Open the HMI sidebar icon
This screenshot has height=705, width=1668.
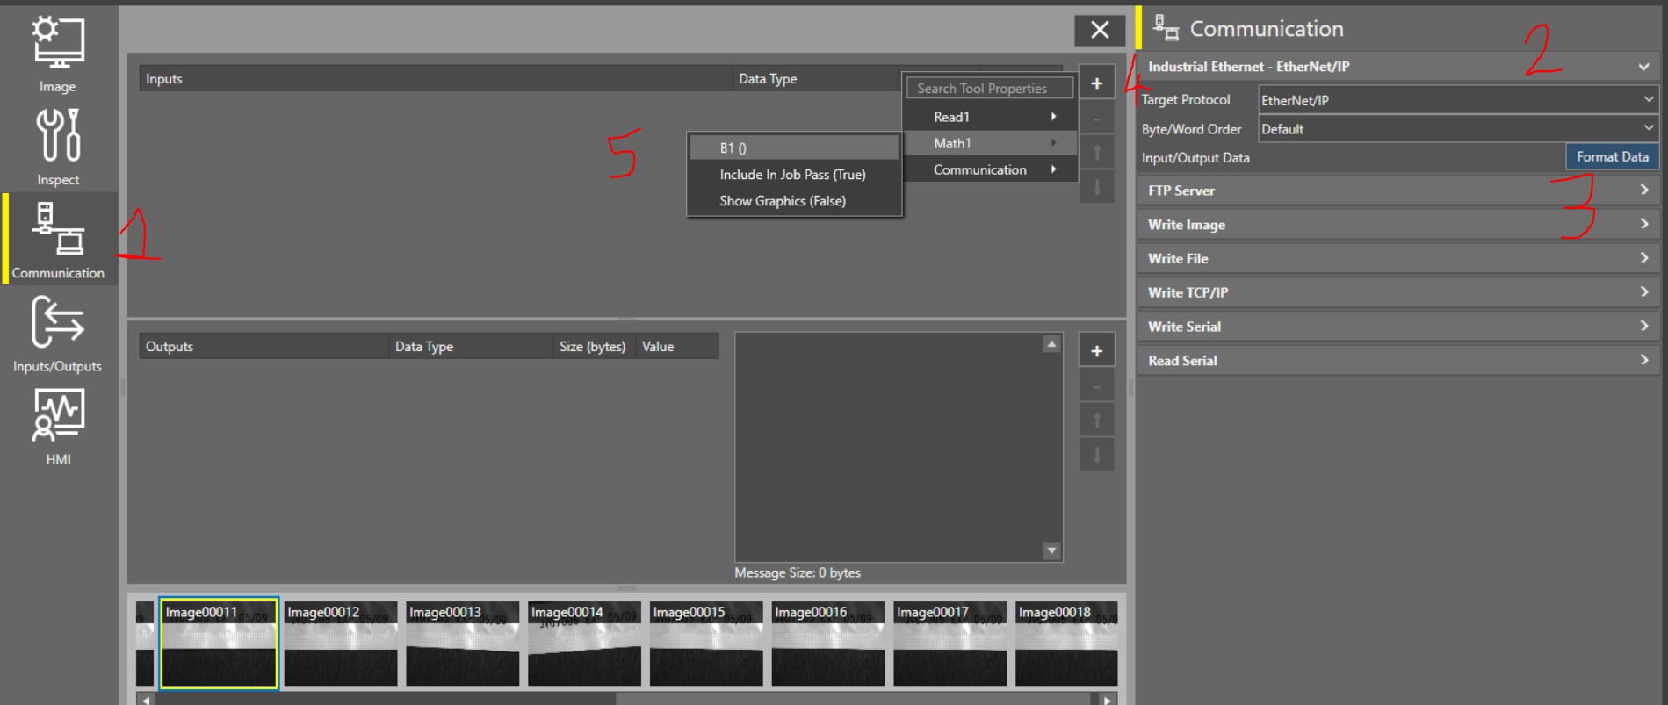pos(58,427)
